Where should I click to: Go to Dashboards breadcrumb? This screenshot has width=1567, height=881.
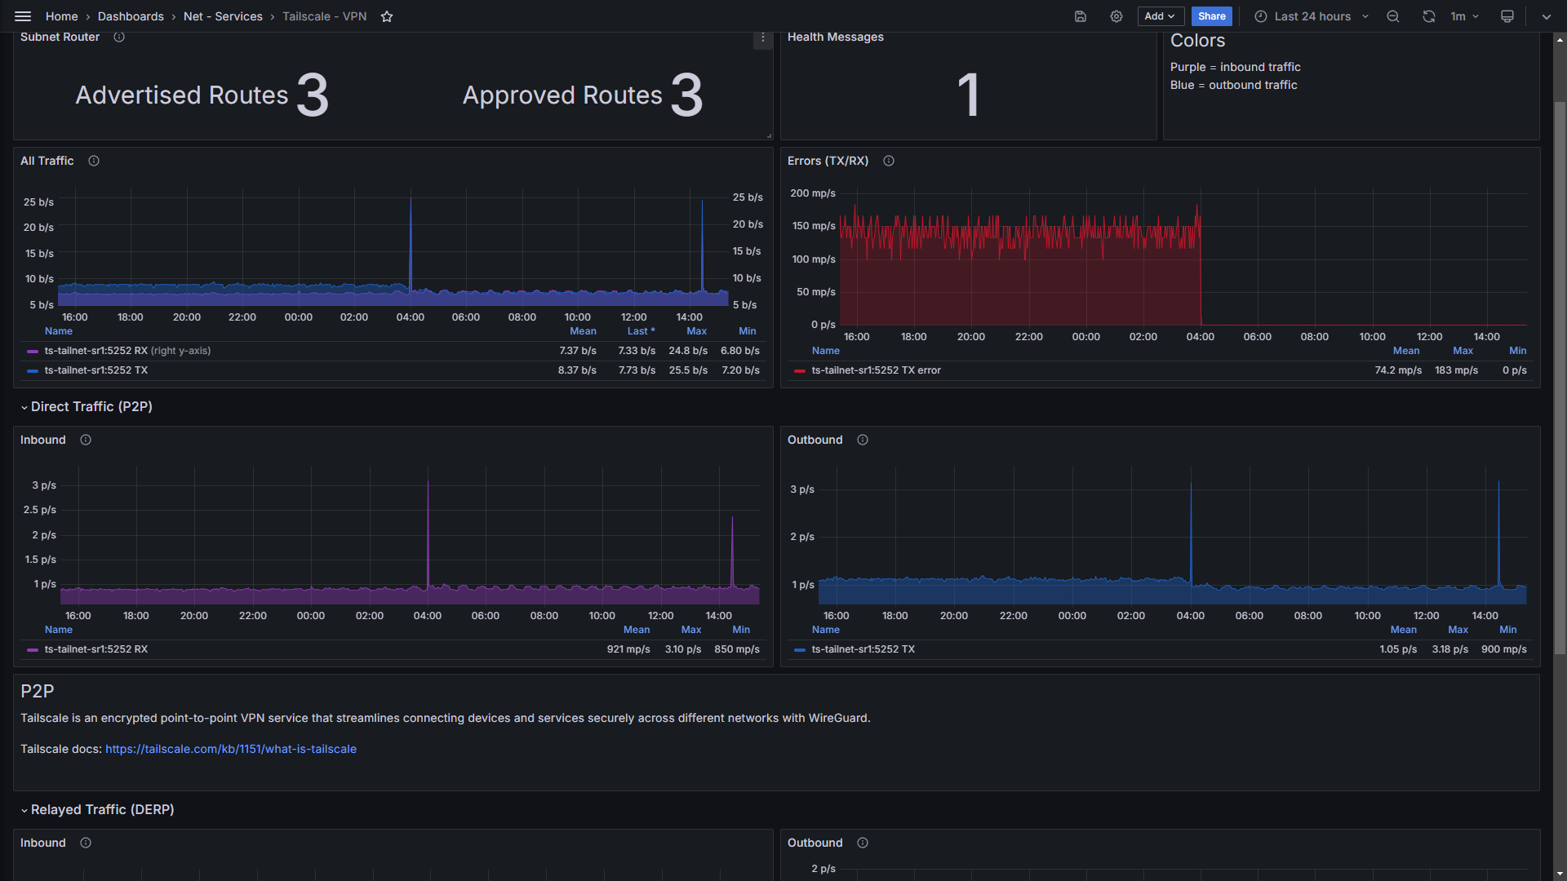coord(131,16)
